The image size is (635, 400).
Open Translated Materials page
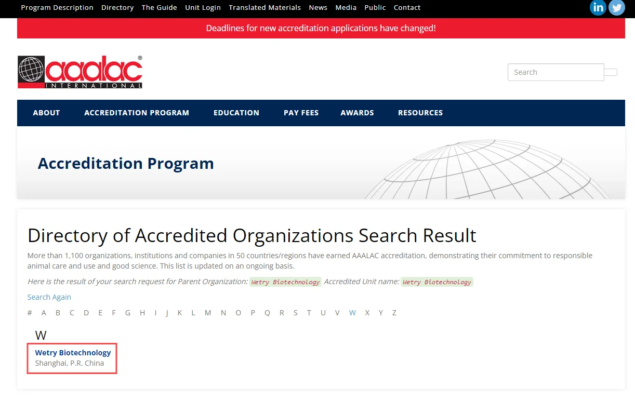click(264, 7)
